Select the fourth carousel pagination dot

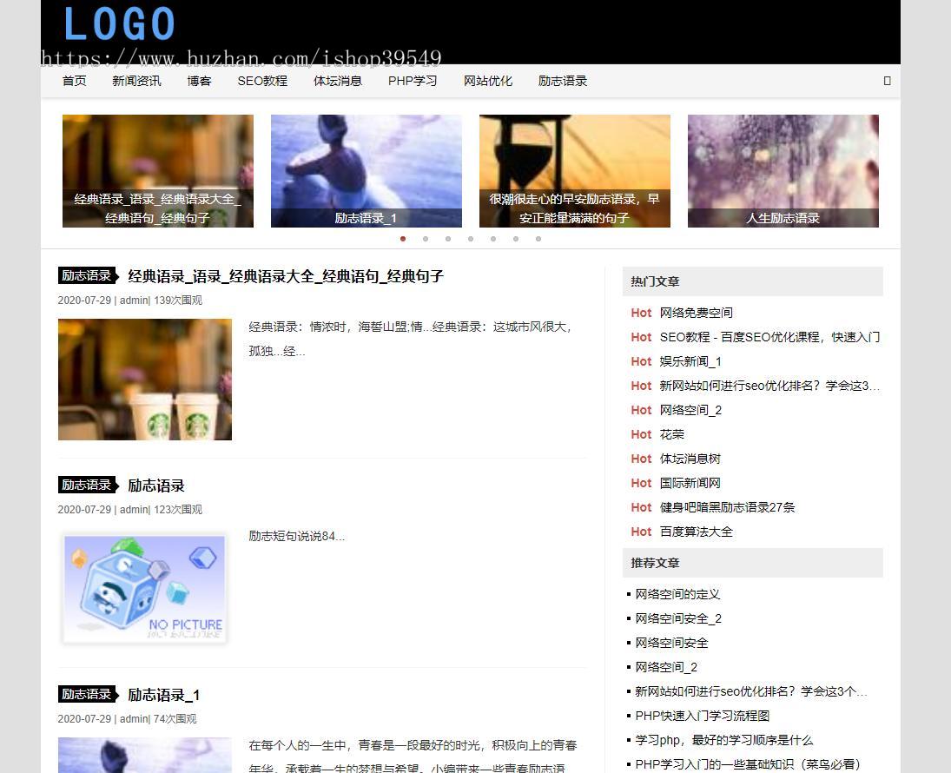point(471,239)
